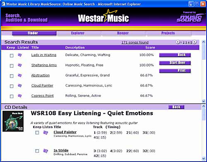Click the Print button

point(175,71)
